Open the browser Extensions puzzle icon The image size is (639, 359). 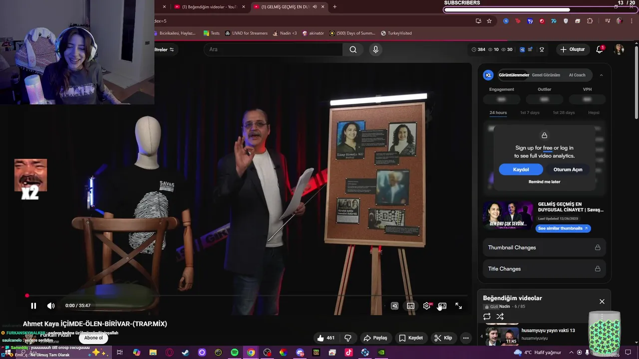pos(590,21)
